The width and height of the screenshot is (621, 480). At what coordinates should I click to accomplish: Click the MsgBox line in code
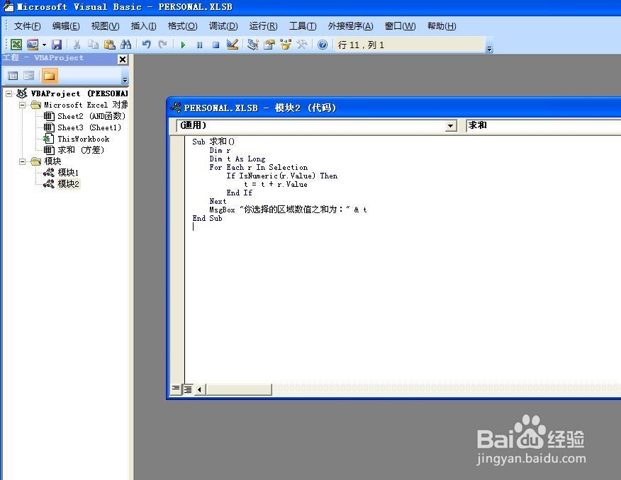coord(288,210)
